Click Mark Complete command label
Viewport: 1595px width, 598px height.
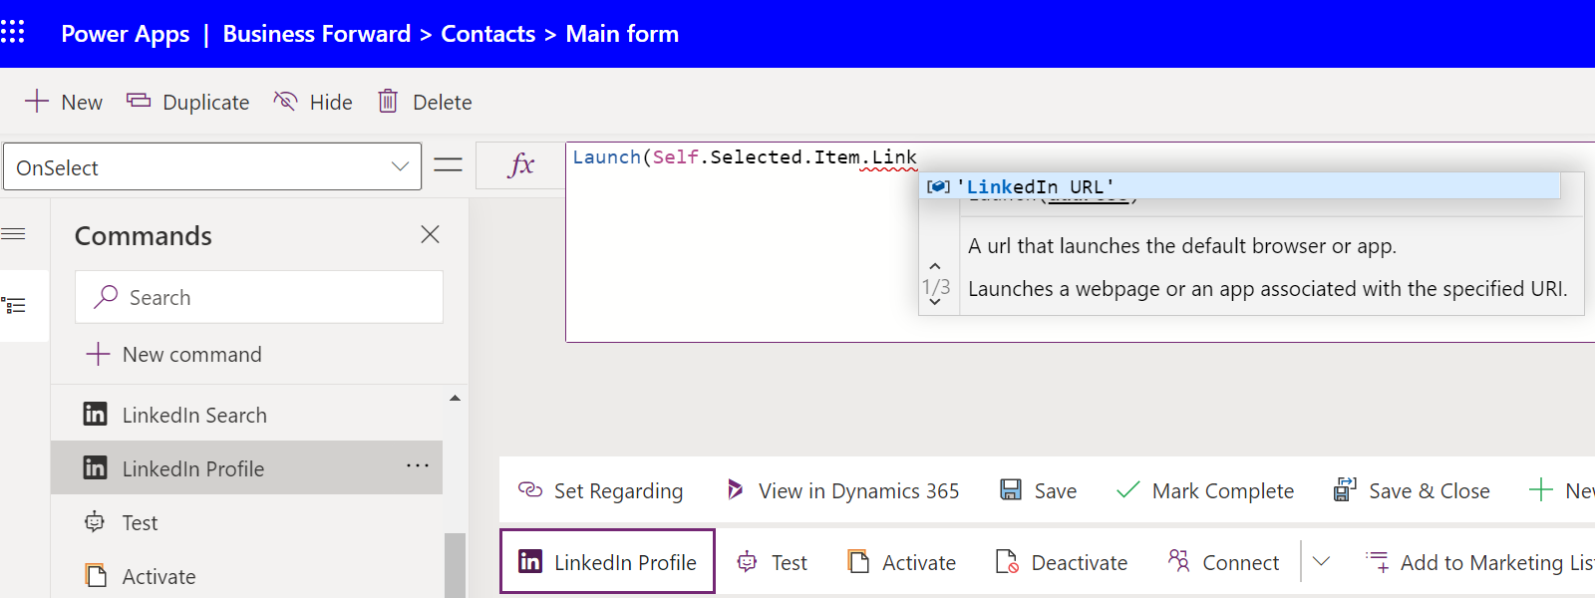pyautogui.click(x=1222, y=490)
